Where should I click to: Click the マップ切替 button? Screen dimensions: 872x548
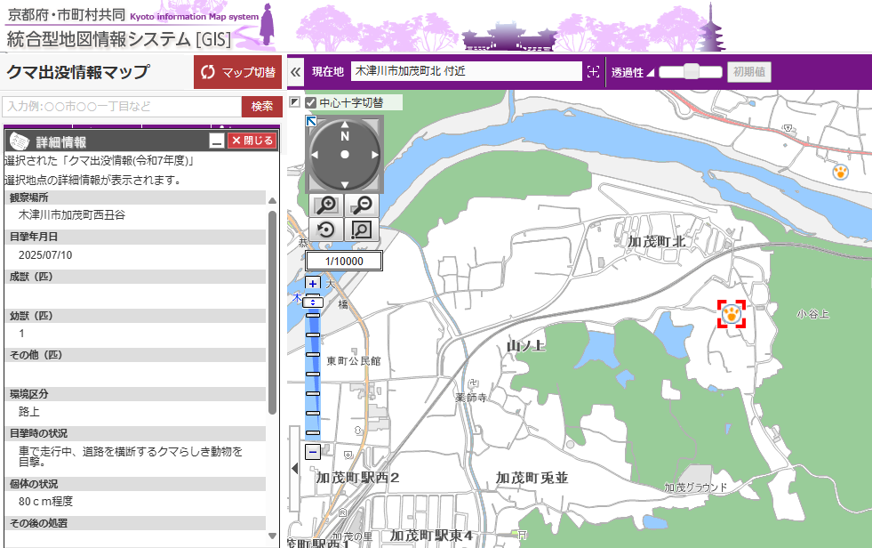pos(237,72)
